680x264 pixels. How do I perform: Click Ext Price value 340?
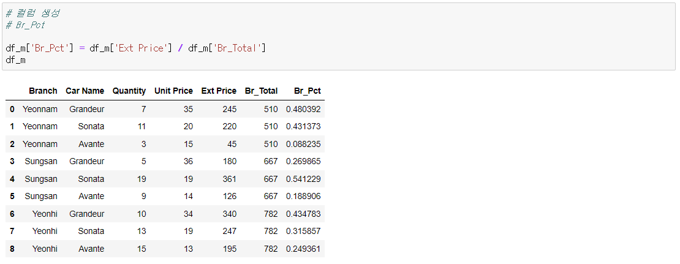(230, 214)
